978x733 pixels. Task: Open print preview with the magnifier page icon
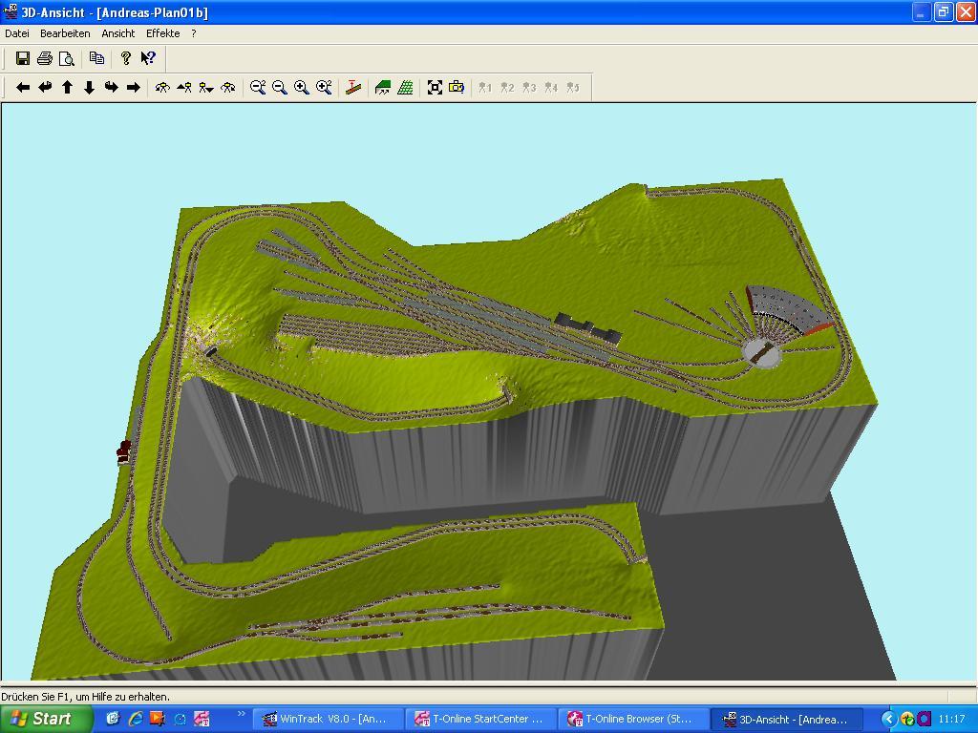[x=66, y=58]
